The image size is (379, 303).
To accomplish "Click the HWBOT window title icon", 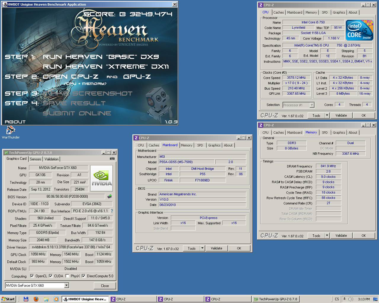I will click(4, 4).
